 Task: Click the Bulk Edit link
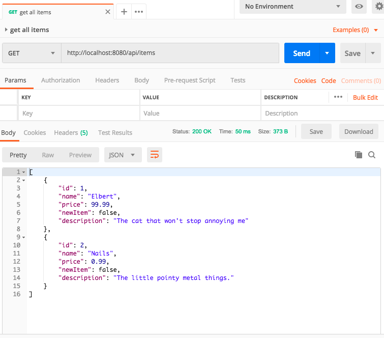[x=365, y=97]
